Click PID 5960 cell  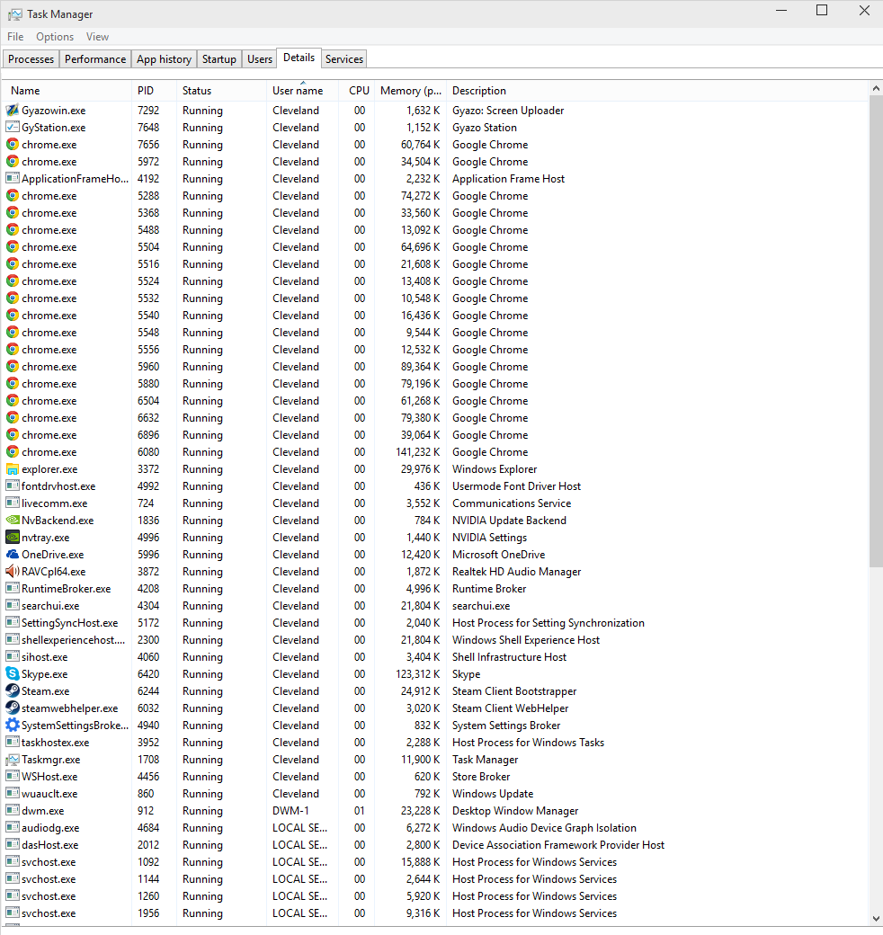148,367
